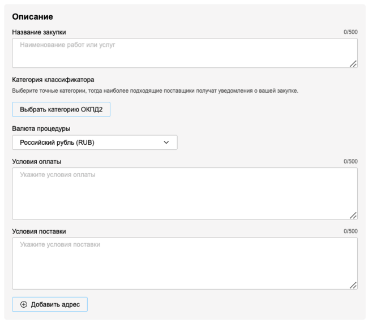This screenshot has height=323, width=368.
Task: Open the Российский рубль (RUB) currency dropdown
Action: (95, 143)
